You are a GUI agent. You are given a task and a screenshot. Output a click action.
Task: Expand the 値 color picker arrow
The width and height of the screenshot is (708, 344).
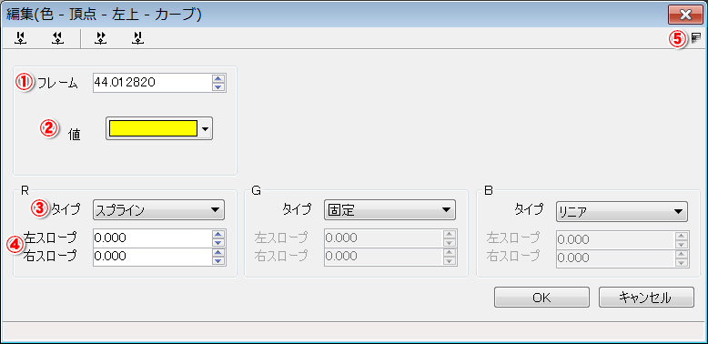tap(206, 129)
